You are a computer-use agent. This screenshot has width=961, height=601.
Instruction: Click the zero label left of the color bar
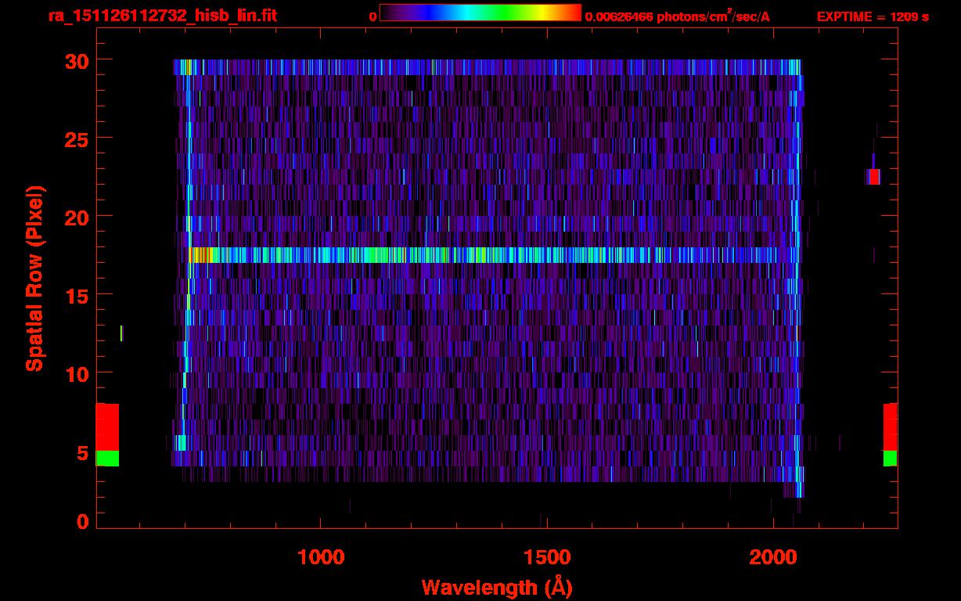(x=373, y=16)
